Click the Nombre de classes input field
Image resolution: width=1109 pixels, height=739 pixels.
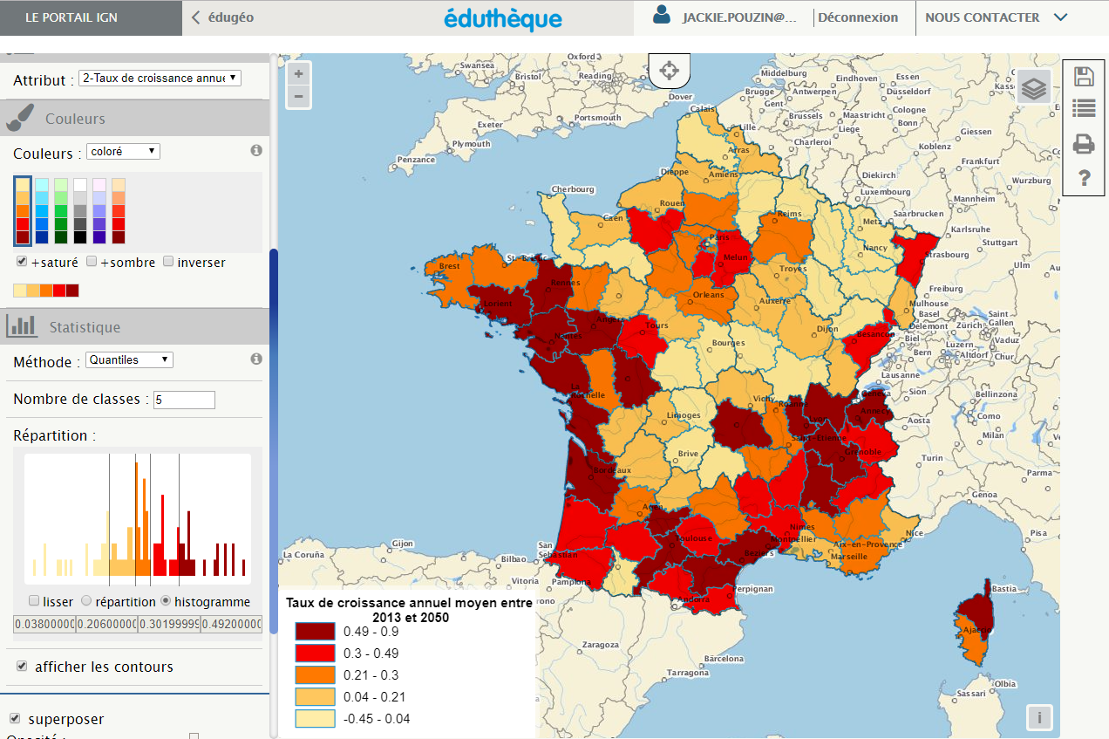184,400
